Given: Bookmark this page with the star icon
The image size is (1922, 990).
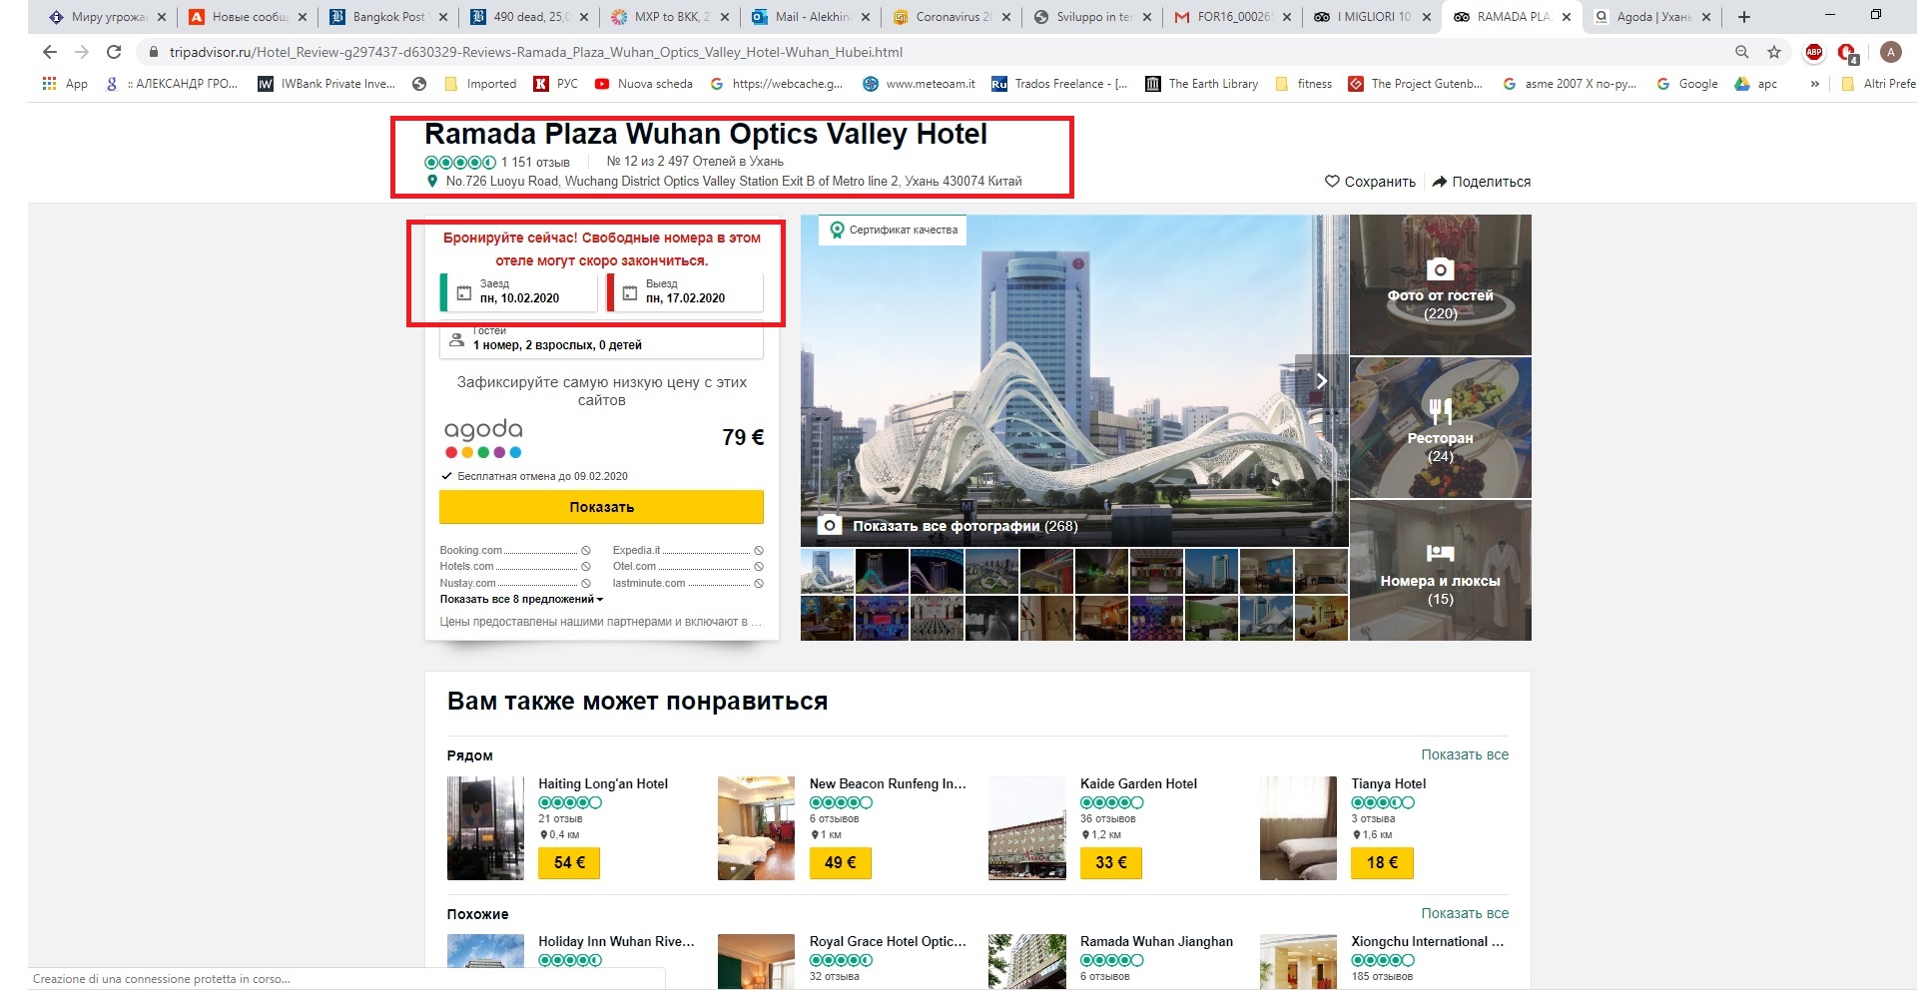Looking at the screenshot, I should click(1774, 52).
